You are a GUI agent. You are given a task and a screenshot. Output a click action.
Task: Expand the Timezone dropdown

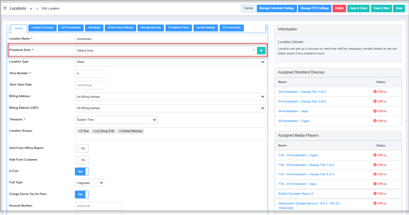116,120
